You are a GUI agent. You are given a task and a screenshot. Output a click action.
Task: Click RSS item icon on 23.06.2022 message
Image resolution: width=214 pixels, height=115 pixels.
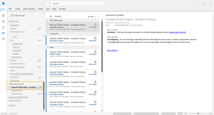point(95,102)
